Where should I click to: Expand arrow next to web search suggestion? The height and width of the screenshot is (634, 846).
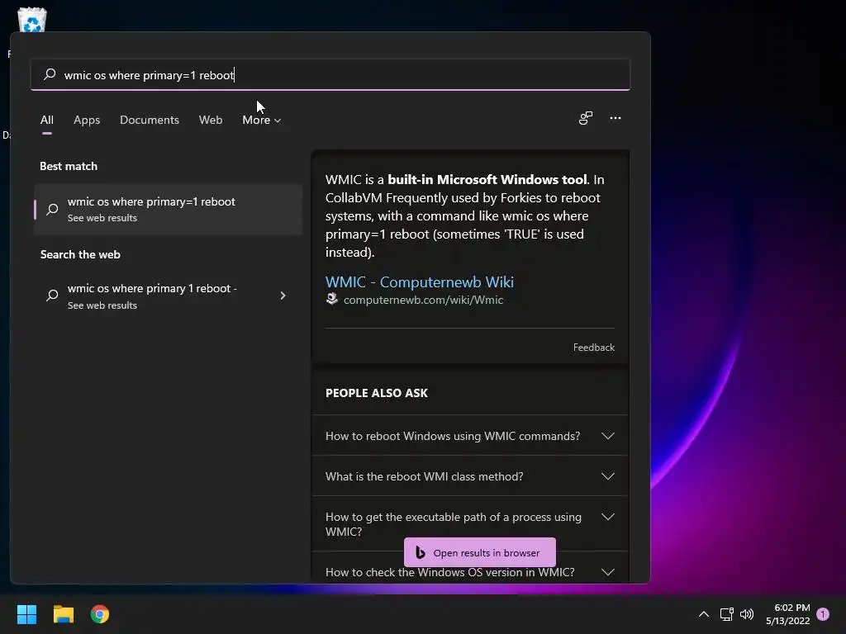point(283,296)
